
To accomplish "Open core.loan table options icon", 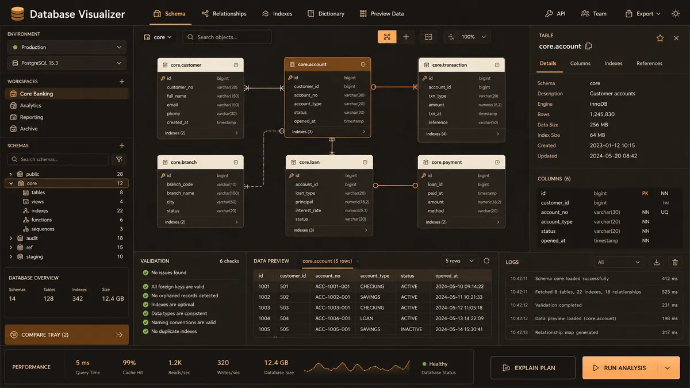I will pos(365,162).
